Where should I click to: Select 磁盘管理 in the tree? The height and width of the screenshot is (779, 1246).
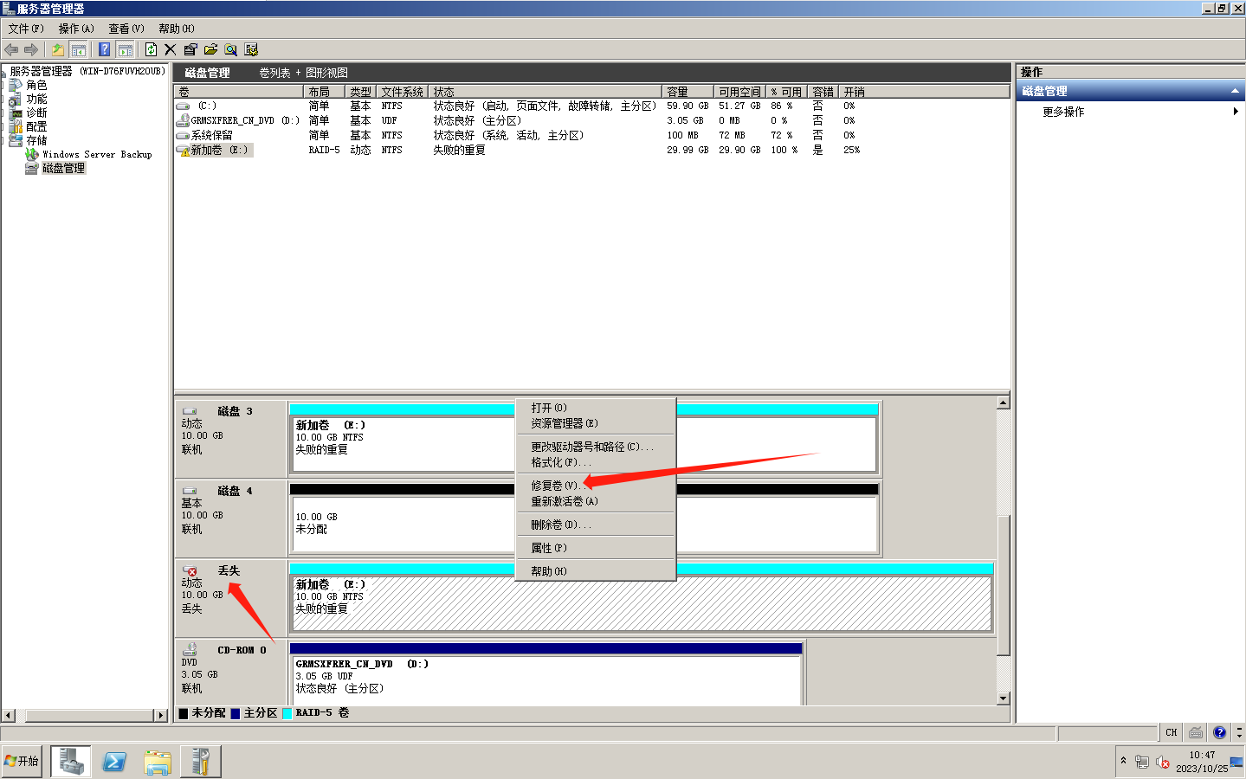click(x=63, y=168)
